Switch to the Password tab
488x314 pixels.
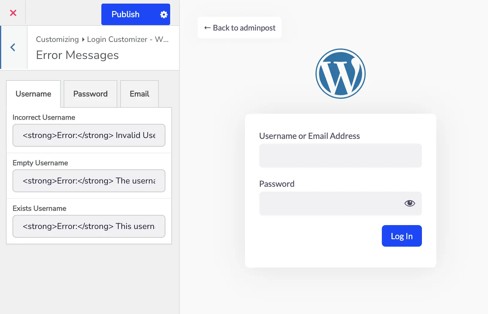pos(90,94)
